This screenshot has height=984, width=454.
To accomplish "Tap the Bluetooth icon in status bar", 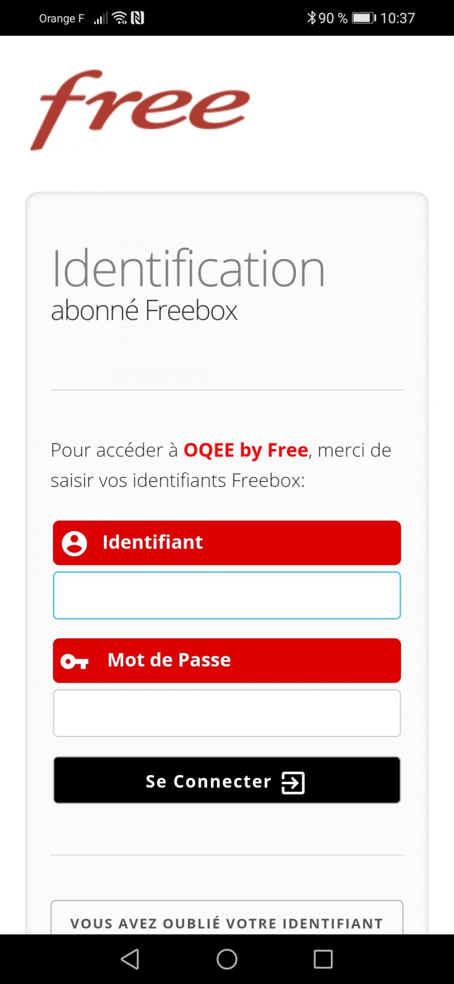I will [311, 18].
